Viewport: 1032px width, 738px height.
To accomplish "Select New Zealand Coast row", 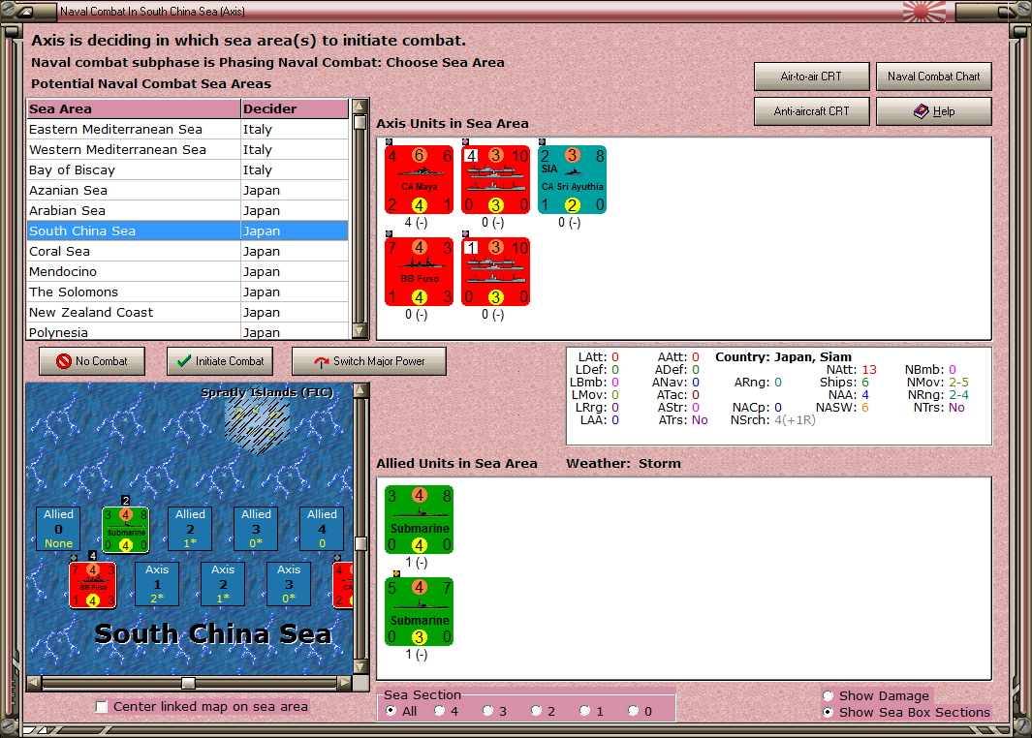I will click(188, 313).
